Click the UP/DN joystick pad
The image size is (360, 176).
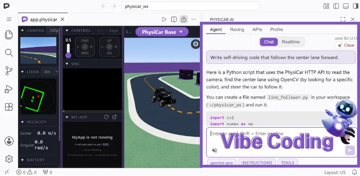(109, 47)
